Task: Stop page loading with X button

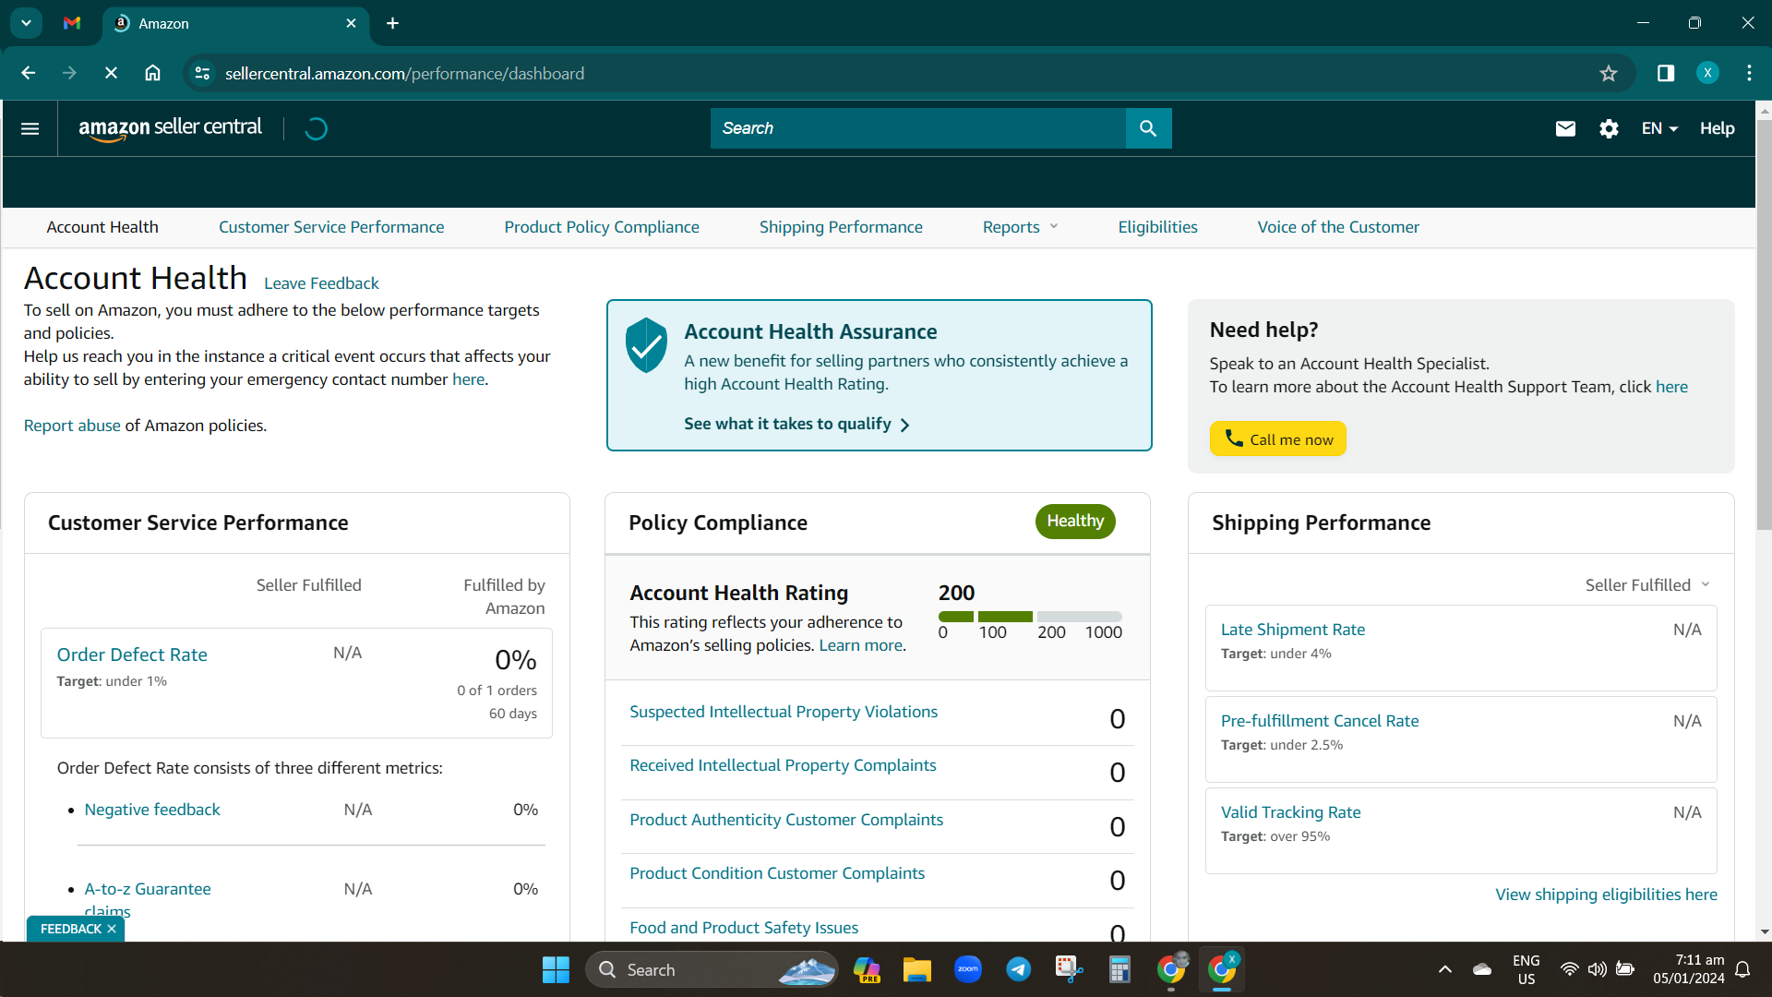Action: tap(111, 73)
